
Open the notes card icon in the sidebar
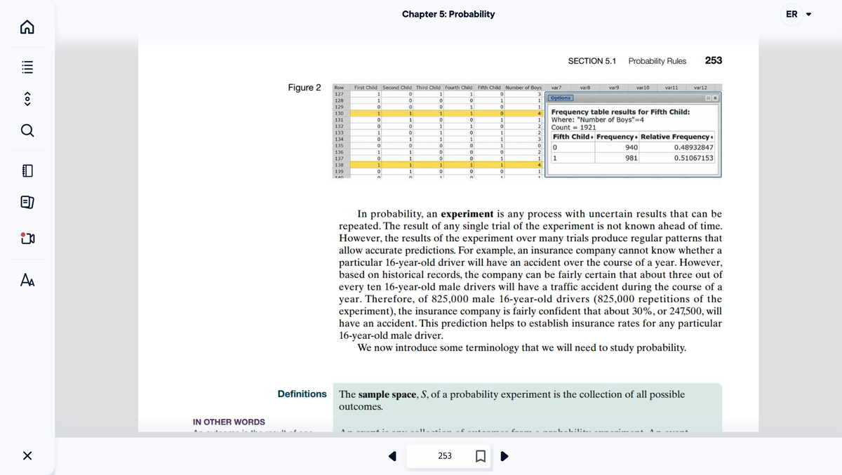[27, 202]
